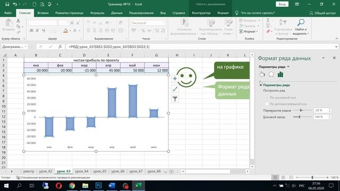This screenshot has height=191, width=340.
Task: Select the primary axis radio option
Action: coord(267,98)
